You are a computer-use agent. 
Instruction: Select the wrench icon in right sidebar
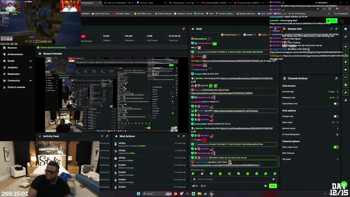[346, 92]
